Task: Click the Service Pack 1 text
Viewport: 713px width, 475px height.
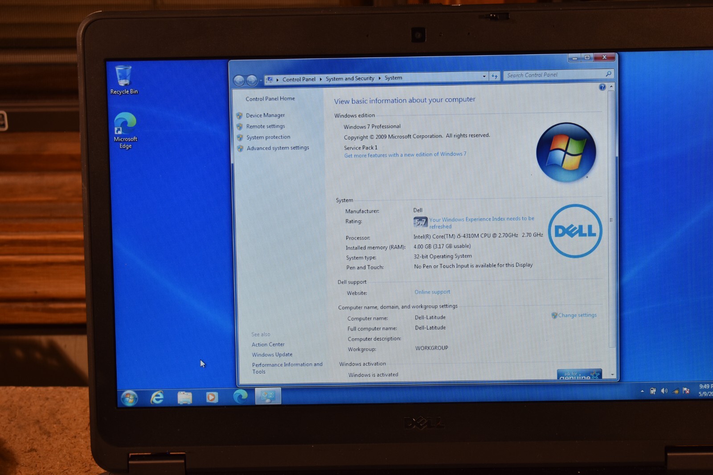Action: 361,148
